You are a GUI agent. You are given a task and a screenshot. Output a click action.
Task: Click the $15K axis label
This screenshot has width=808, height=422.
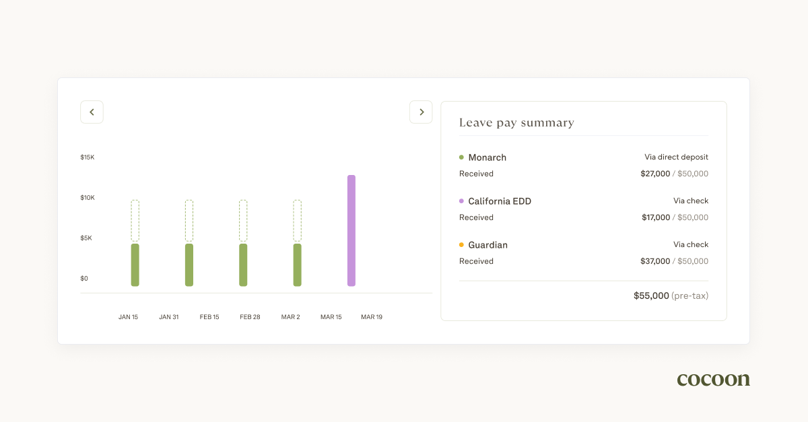tap(86, 157)
